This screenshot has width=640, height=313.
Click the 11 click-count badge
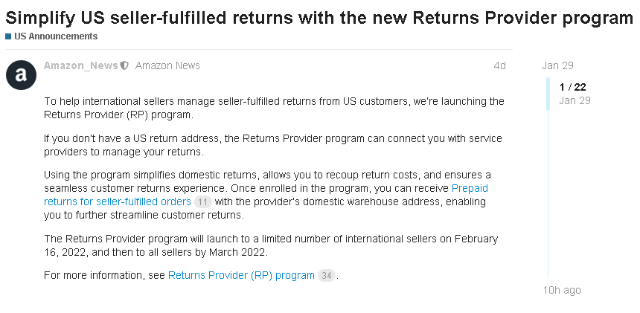tap(202, 202)
